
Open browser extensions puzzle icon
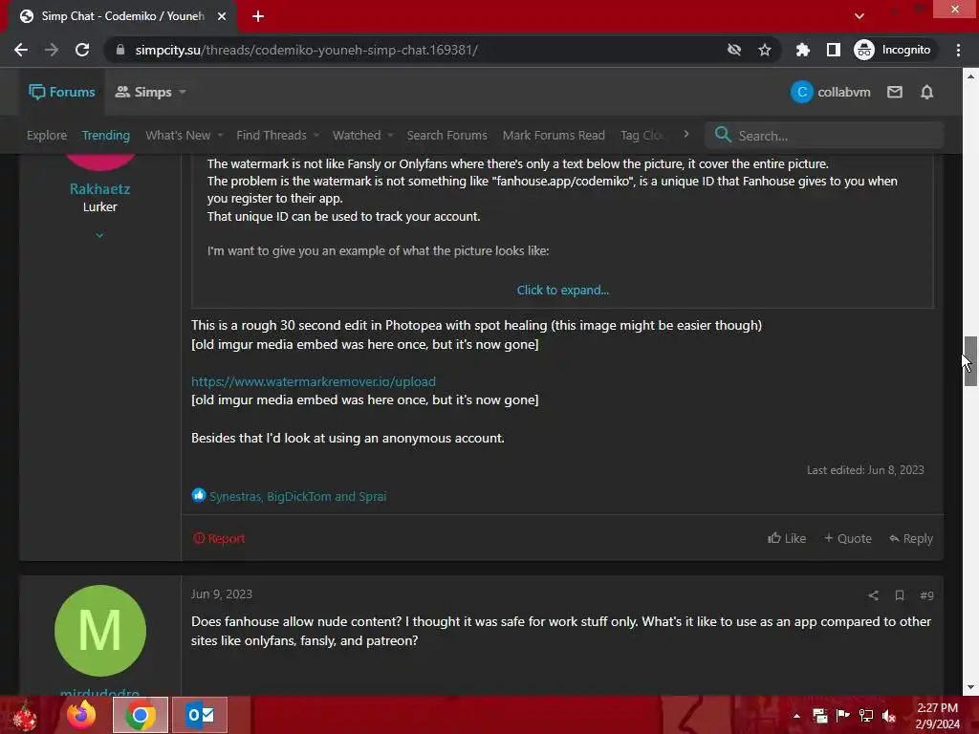click(803, 50)
